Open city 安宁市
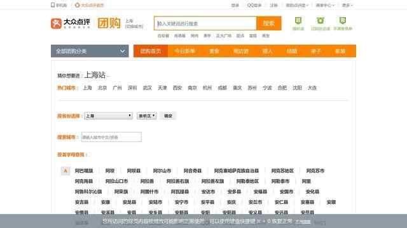The image size is (407, 228). (181, 202)
